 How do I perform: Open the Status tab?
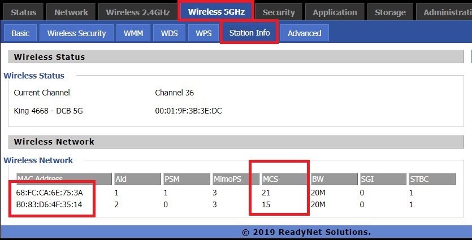click(24, 12)
